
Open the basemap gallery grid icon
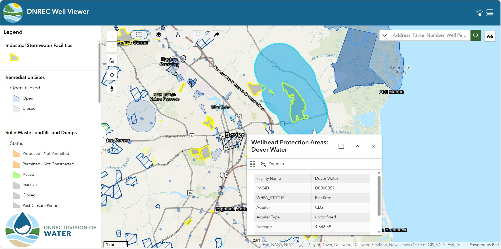pos(197,35)
